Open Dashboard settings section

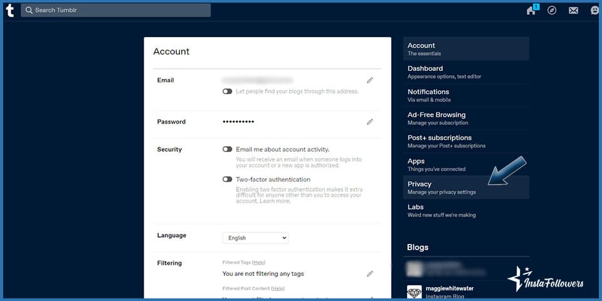(466, 71)
